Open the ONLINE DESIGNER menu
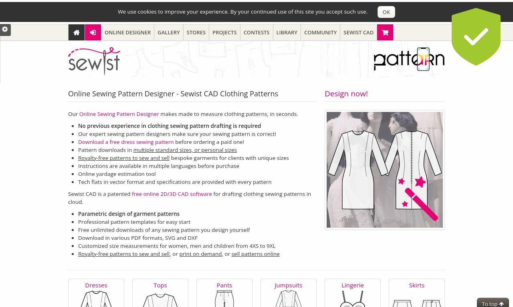The height and width of the screenshot is (307, 513). (x=127, y=32)
